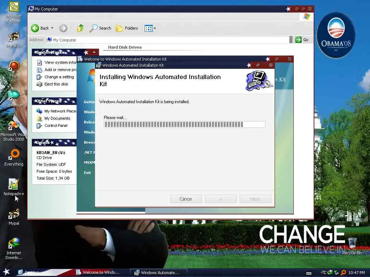Image resolution: width=370 pixels, height=277 pixels.
Task: Open Microsoft Visual Studio 2008 shortcut
Action: pos(14,131)
